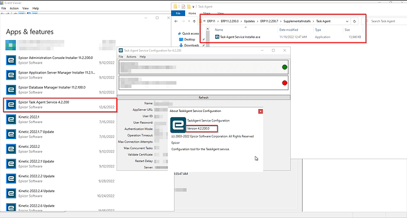The width and height of the screenshot is (407, 218).
Task: Click the green status indicator agent row
Action: tap(203, 67)
